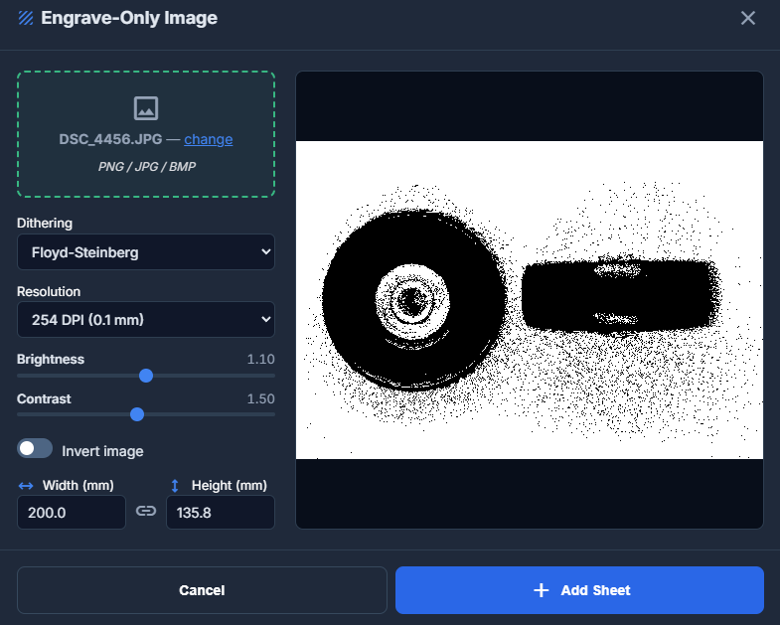Screen dimensions: 780x625
Task: Click the plus icon on Add Sheet
Action: (x=541, y=590)
